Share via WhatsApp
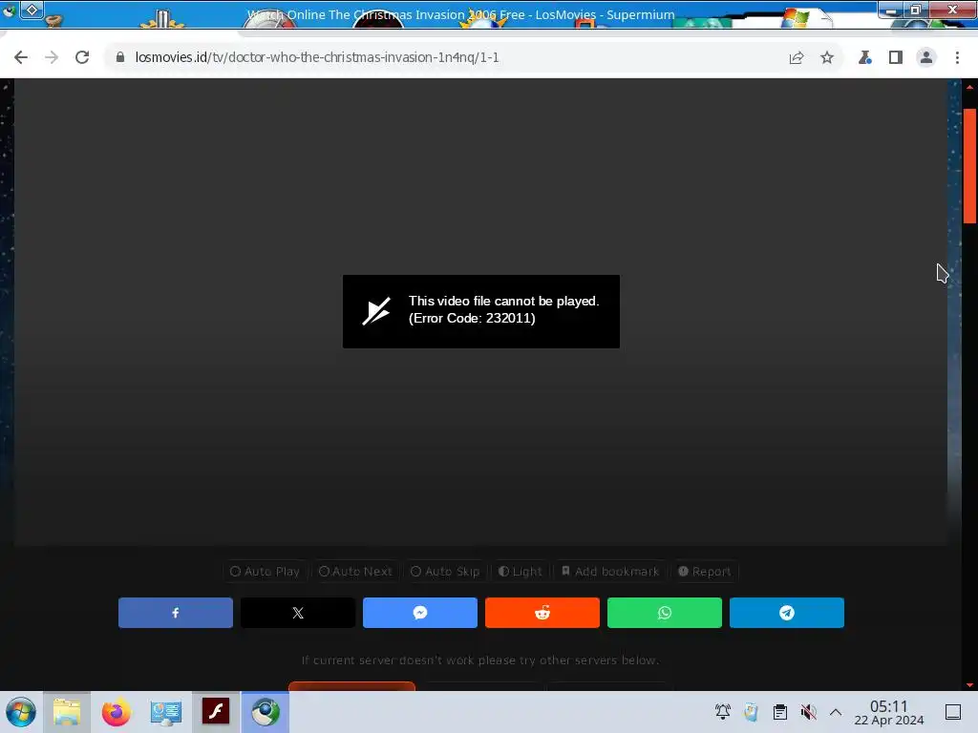The image size is (978, 733). (665, 613)
